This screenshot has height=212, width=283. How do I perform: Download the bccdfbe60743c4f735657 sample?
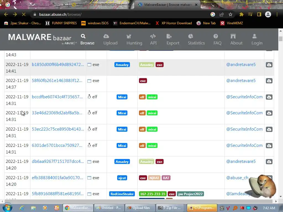[x=269, y=97]
